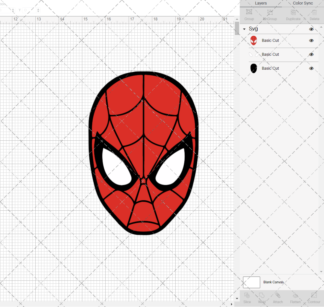Click the canvas scroll-down arrow
The width and height of the screenshot is (324, 307).
tap(237, 299)
